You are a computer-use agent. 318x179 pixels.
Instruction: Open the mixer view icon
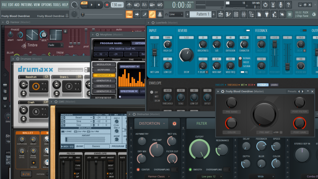[x=244, y=14]
